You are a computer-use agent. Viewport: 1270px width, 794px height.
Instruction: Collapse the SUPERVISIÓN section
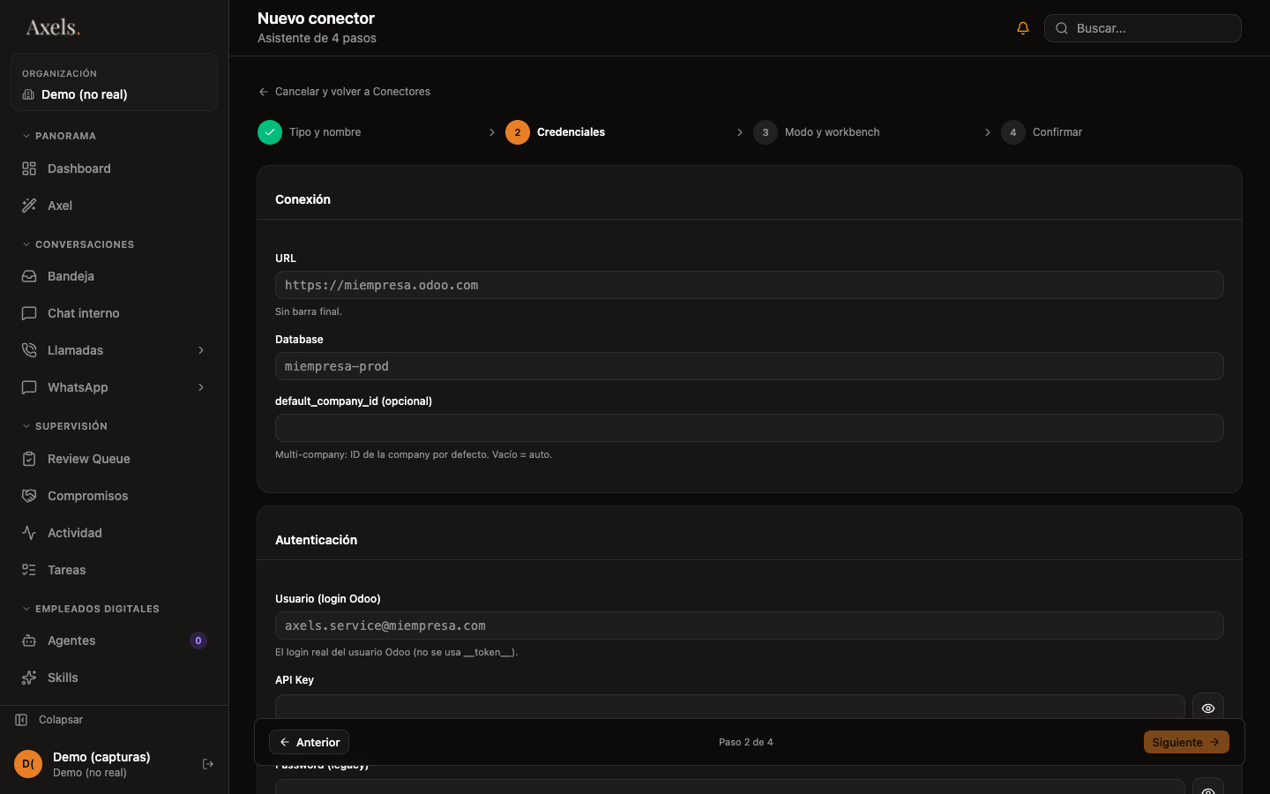(x=64, y=426)
